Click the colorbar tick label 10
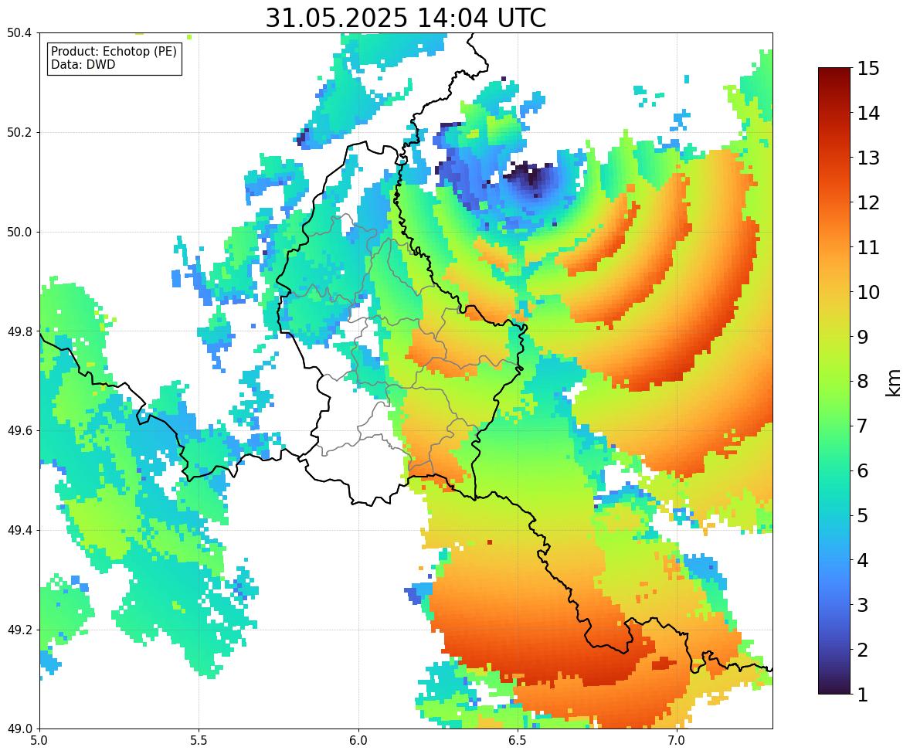Screen dimensions: 910x754 click(x=868, y=292)
